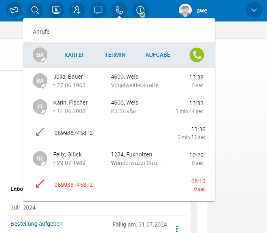This screenshot has height=233, width=267.
Task: Open KARTEI for active caller
Action: point(74,55)
